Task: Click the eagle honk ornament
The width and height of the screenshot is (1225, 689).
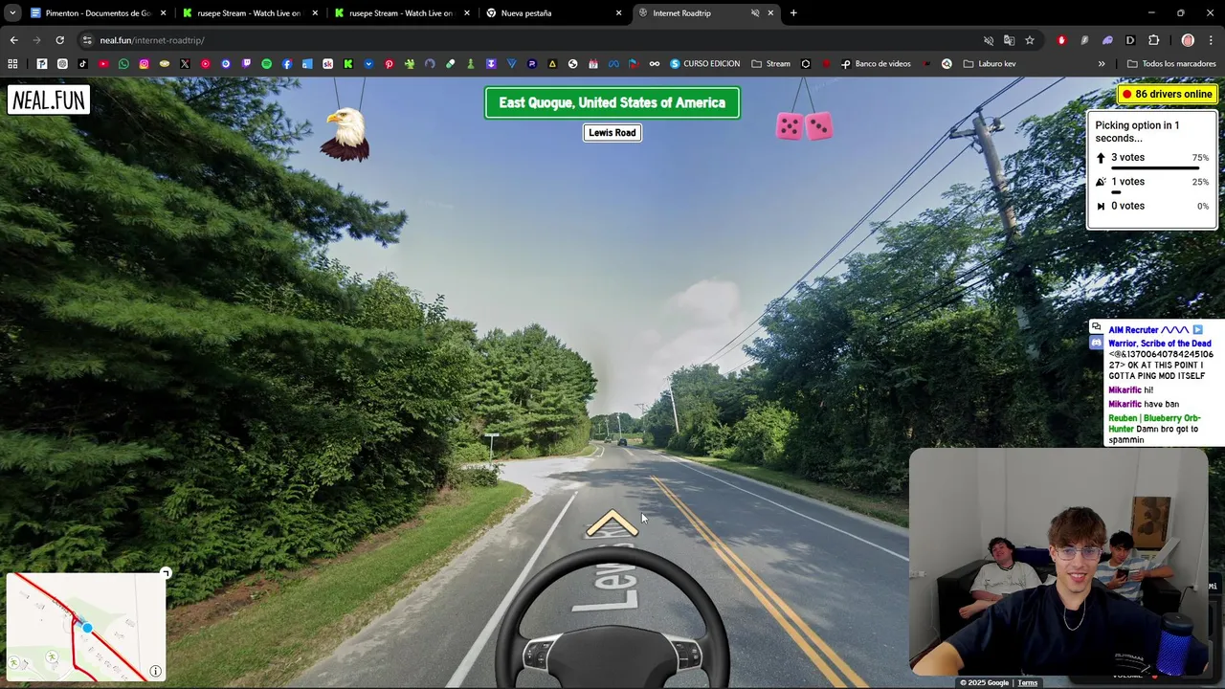Action: [x=345, y=133]
